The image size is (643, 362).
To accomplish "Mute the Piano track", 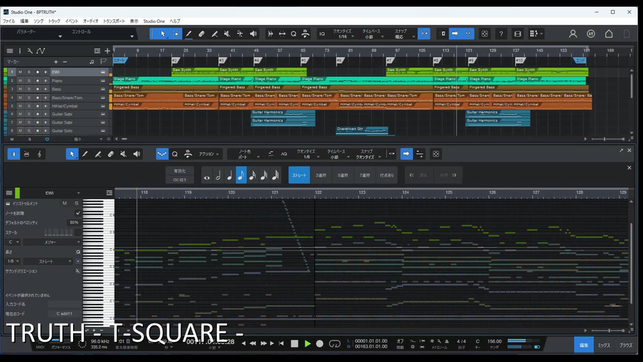I will 20,80.
